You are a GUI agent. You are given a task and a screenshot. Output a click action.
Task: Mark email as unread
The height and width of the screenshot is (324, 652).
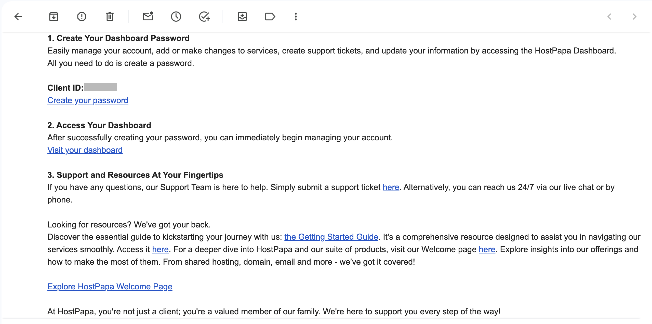(x=148, y=16)
